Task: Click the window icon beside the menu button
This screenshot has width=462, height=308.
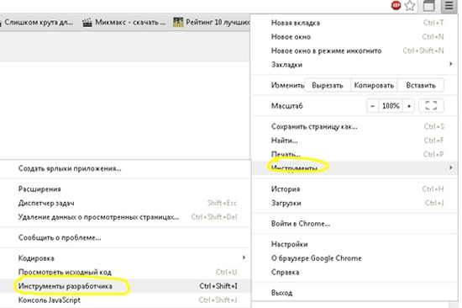Action: [x=429, y=6]
